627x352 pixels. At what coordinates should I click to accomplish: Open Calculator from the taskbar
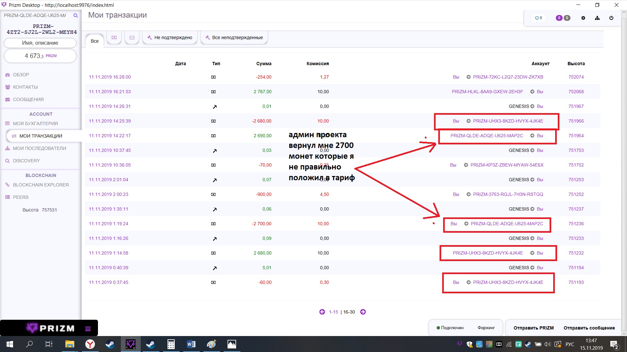[171, 344]
